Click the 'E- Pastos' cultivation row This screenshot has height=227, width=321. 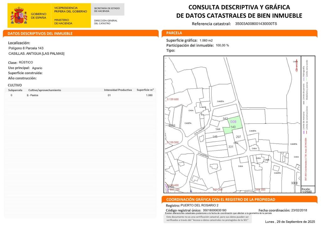click(33, 95)
